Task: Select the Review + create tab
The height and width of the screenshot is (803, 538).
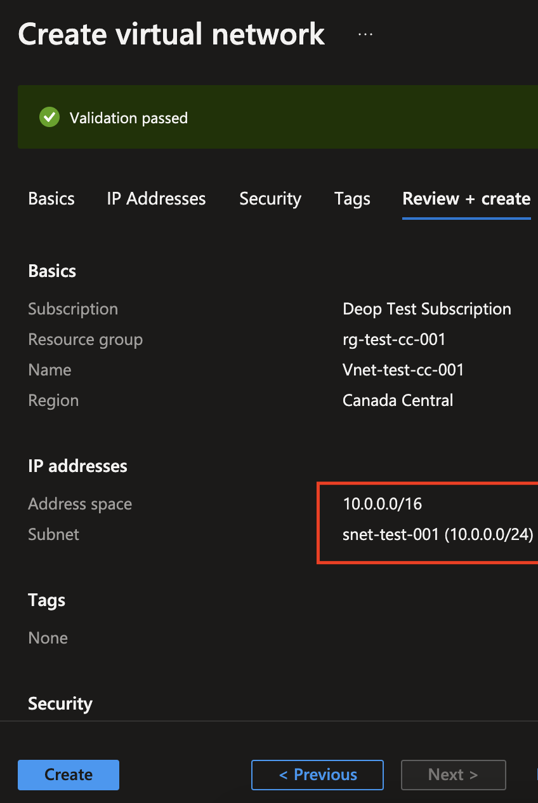Action: (x=466, y=199)
